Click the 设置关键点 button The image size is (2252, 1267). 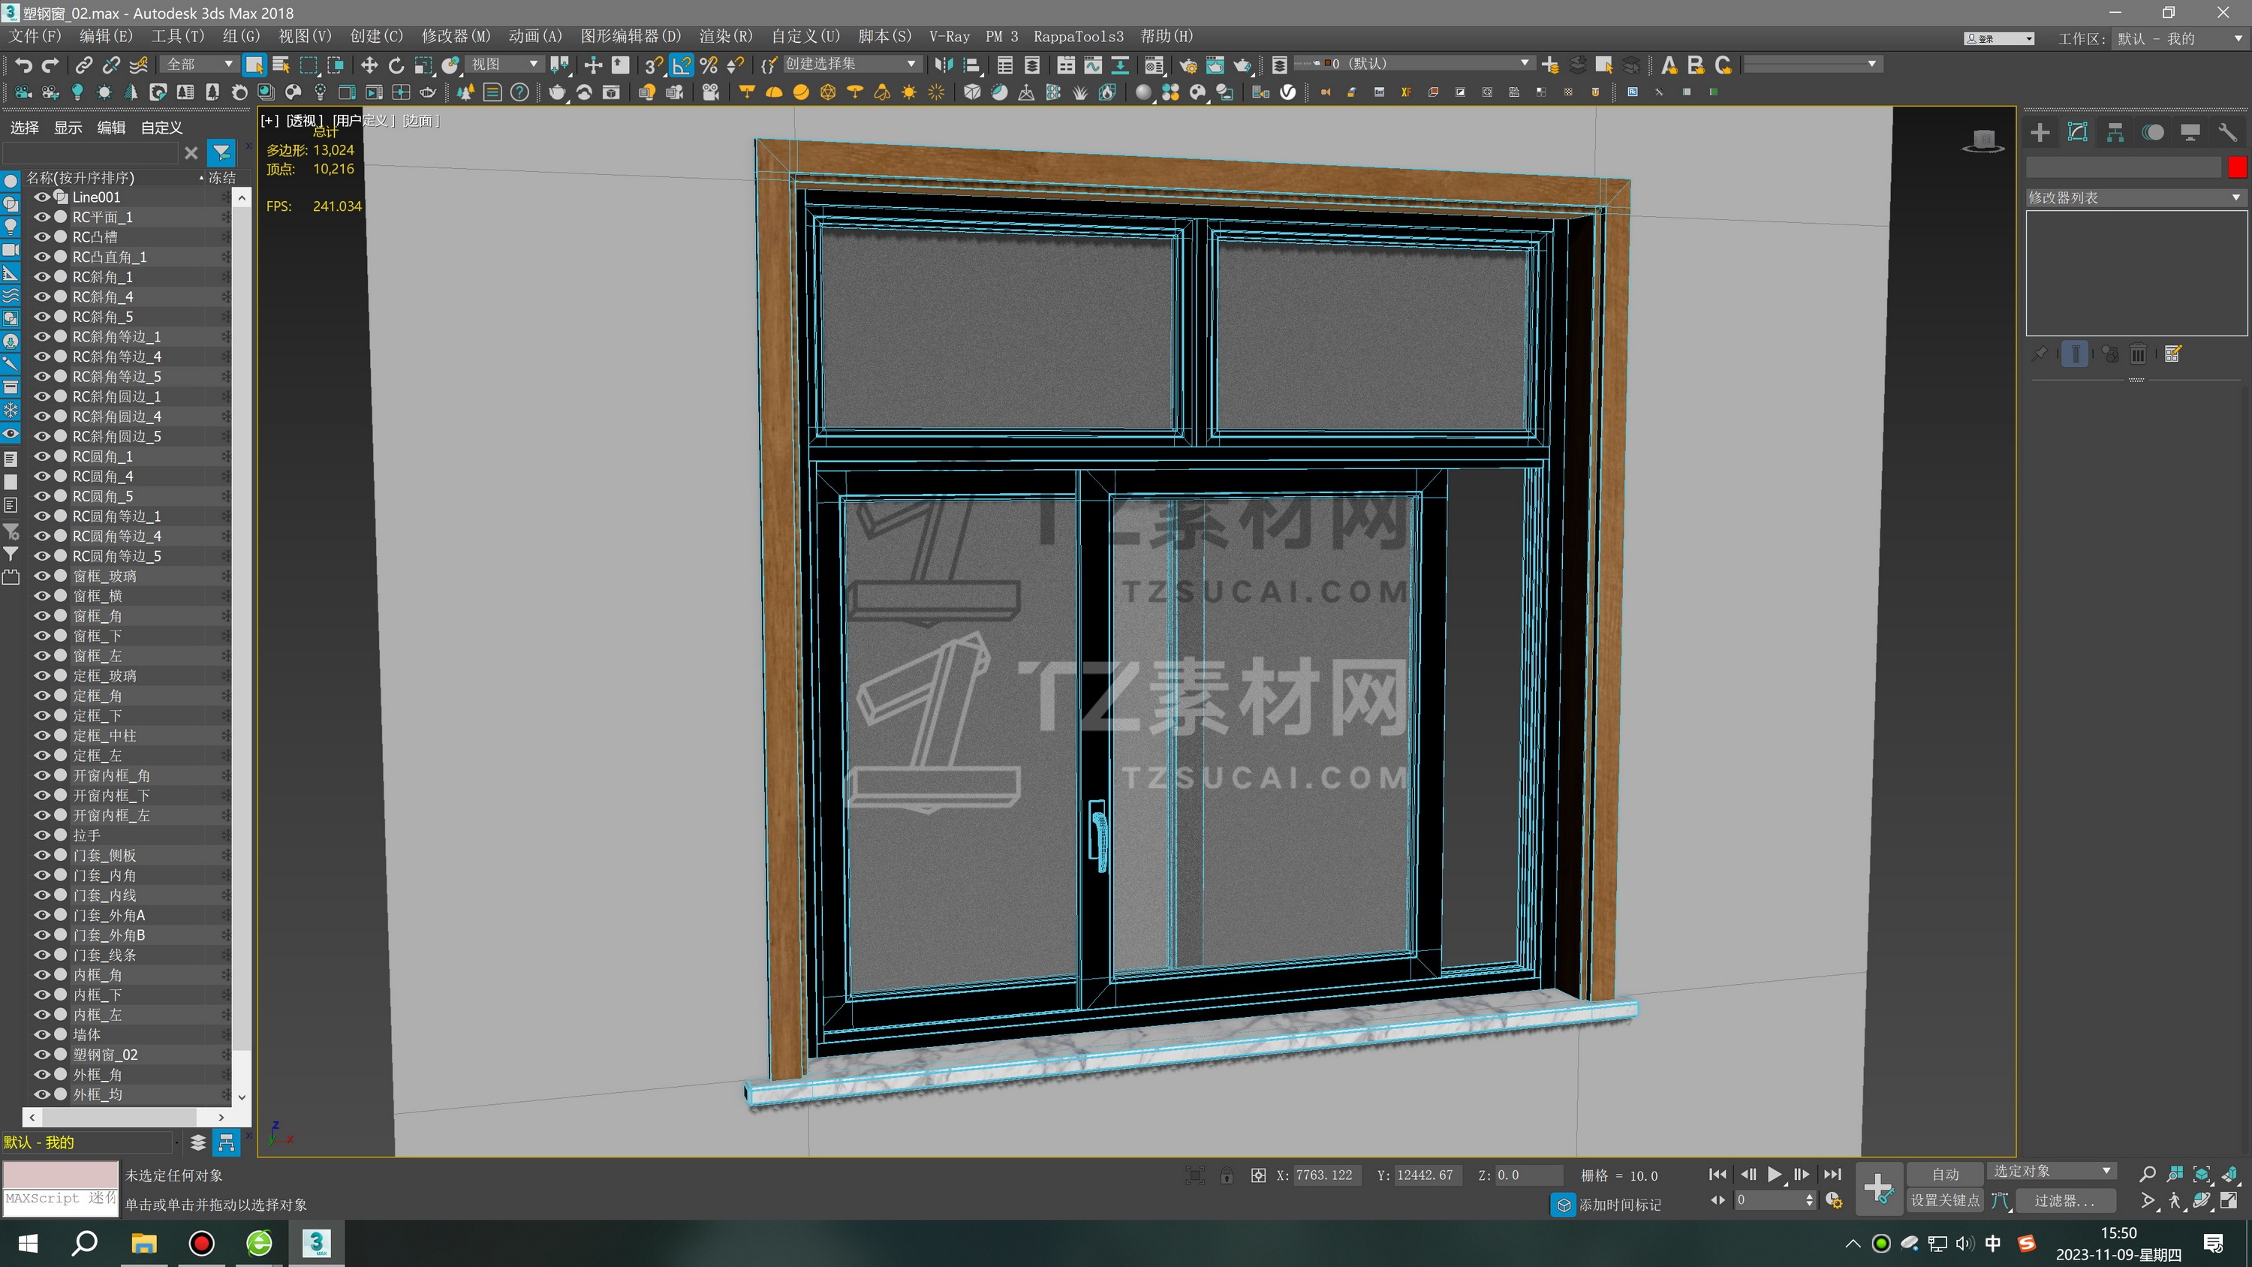point(1944,1200)
